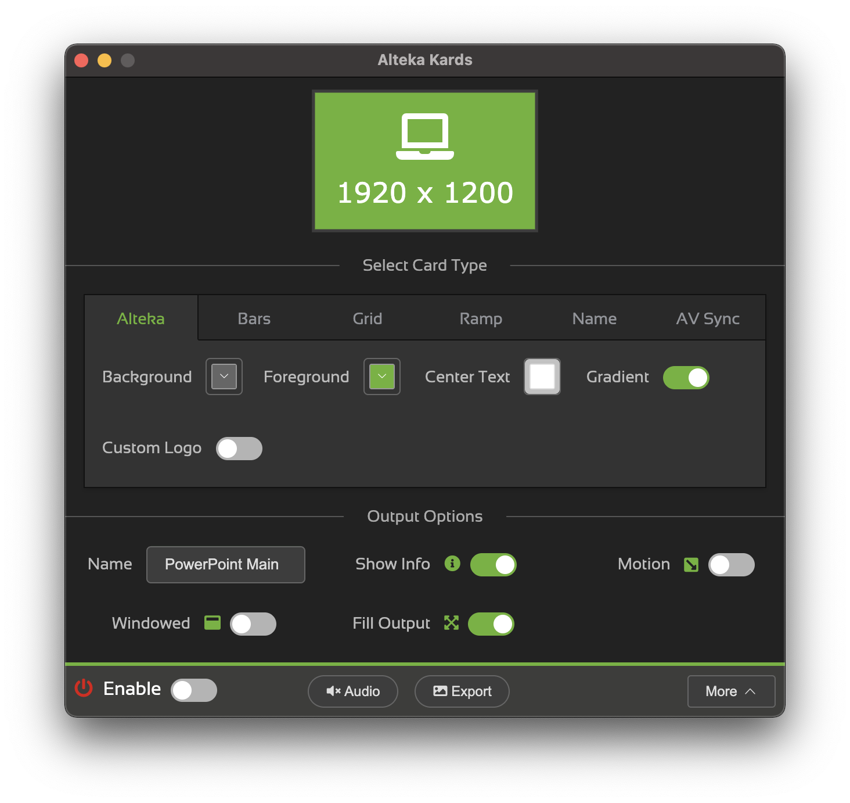Image resolution: width=850 pixels, height=803 pixels.
Task: Flip the Enable switch on
Action: 194,690
